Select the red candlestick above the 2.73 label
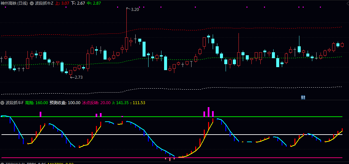This screenshot has width=349, height=164. click(x=70, y=72)
